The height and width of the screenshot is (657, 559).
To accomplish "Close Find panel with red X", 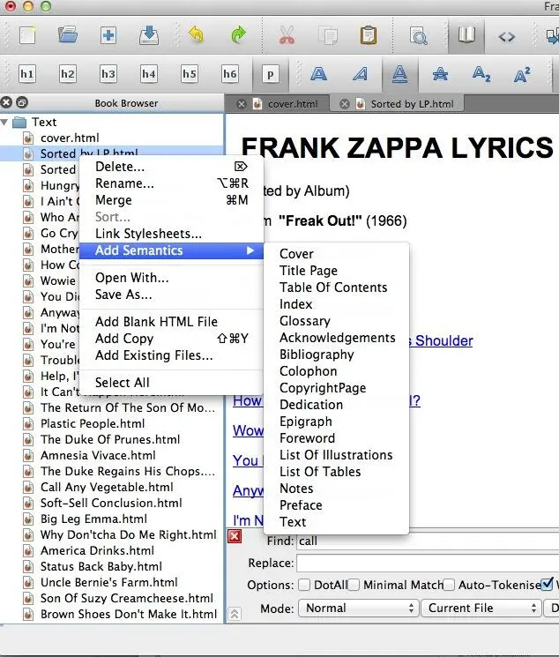I will click(x=235, y=536).
